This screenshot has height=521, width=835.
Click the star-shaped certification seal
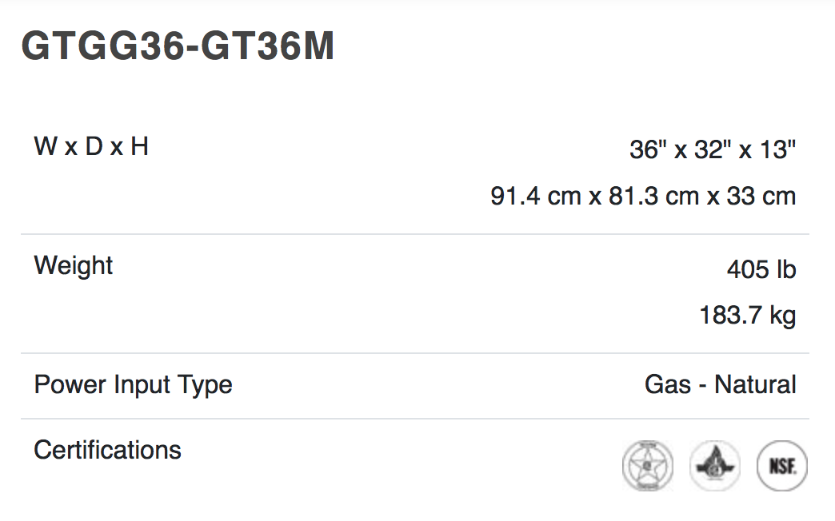(x=648, y=466)
